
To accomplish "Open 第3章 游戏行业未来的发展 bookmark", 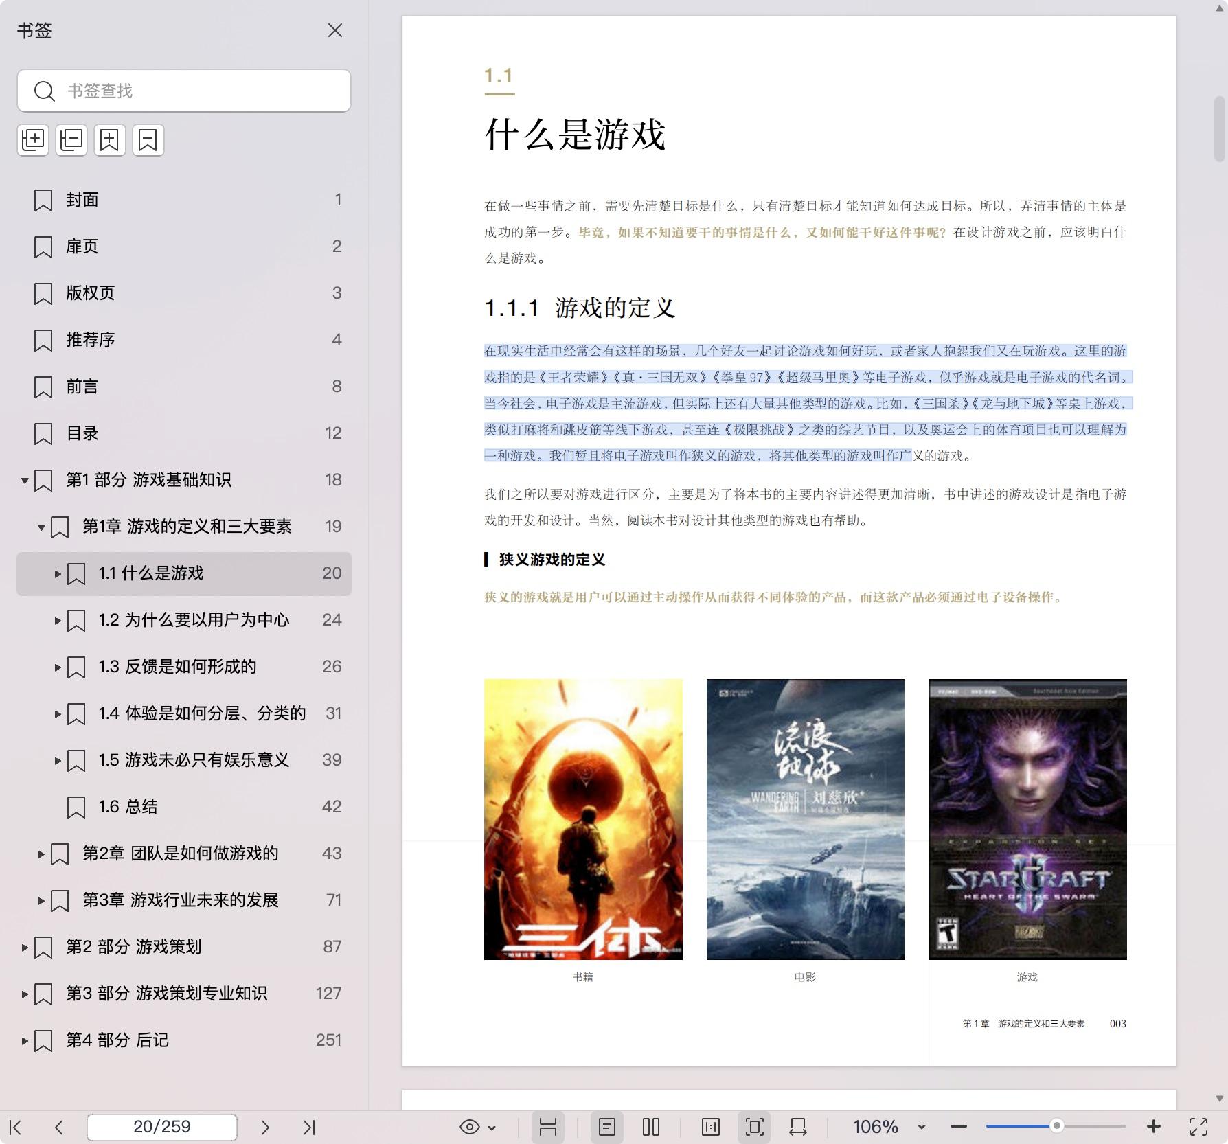I will [184, 900].
